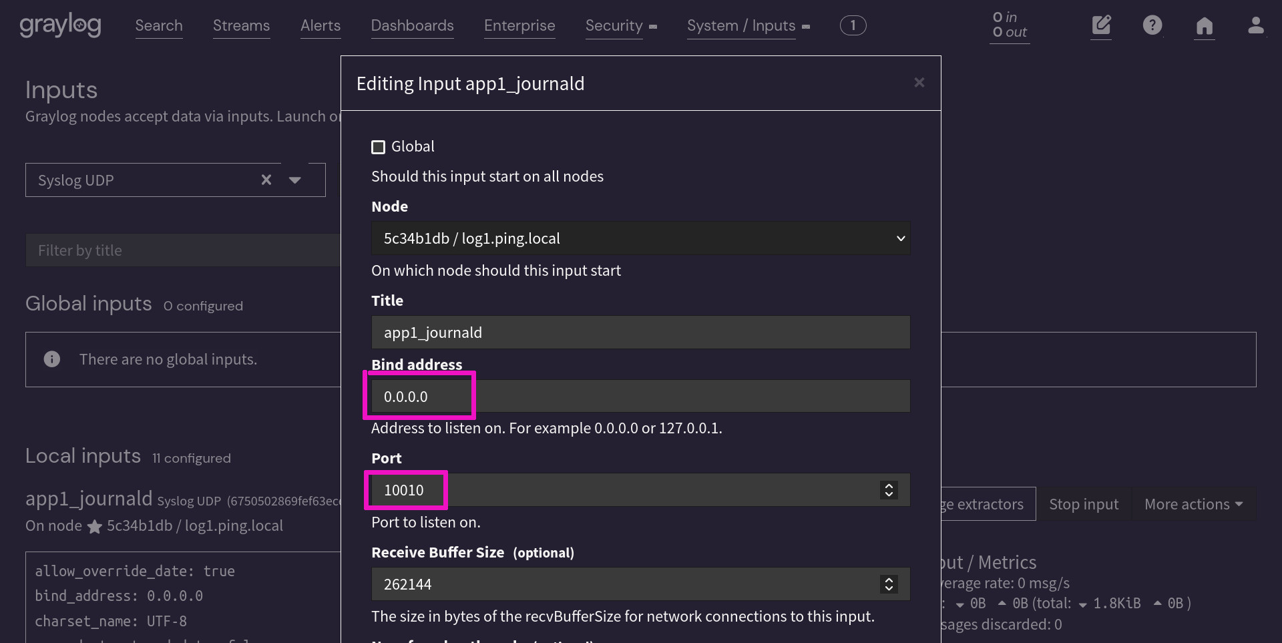Click the home icon in the header
The image size is (1282, 643).
click(1204, 25)
